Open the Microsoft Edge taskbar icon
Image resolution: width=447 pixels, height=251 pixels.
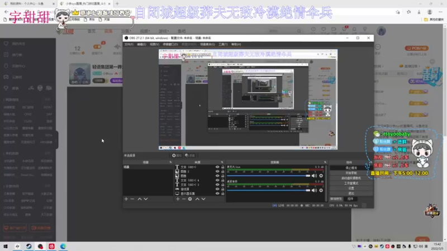(63, 246)
